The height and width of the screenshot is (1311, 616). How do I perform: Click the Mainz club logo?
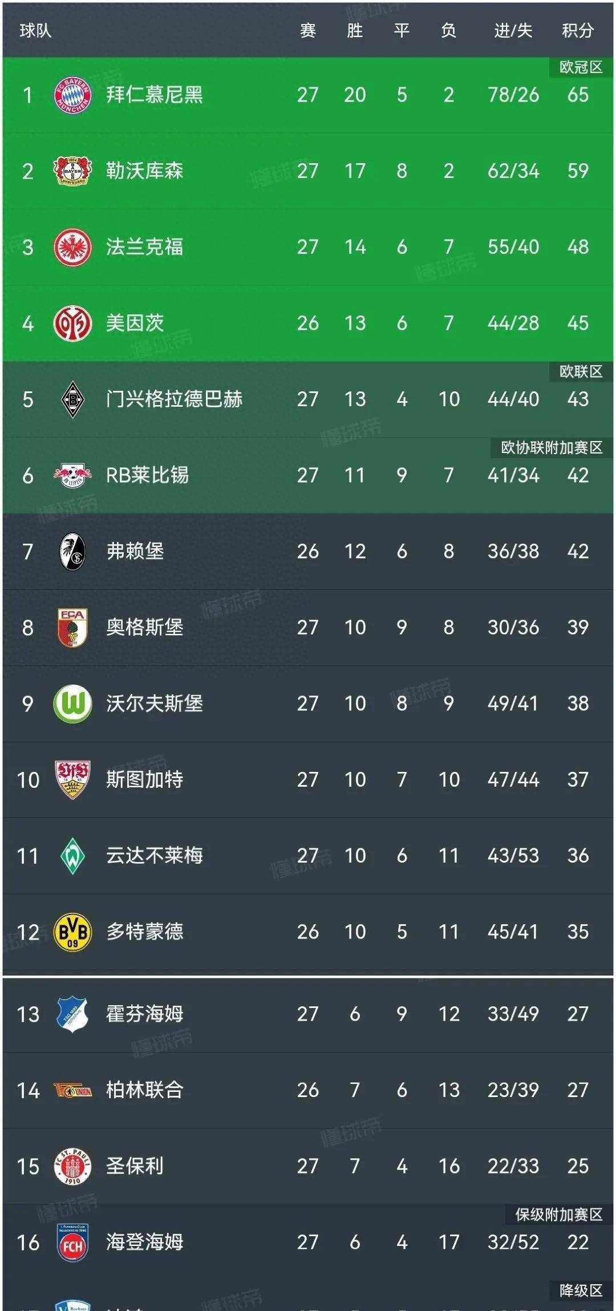click(73, 323)
